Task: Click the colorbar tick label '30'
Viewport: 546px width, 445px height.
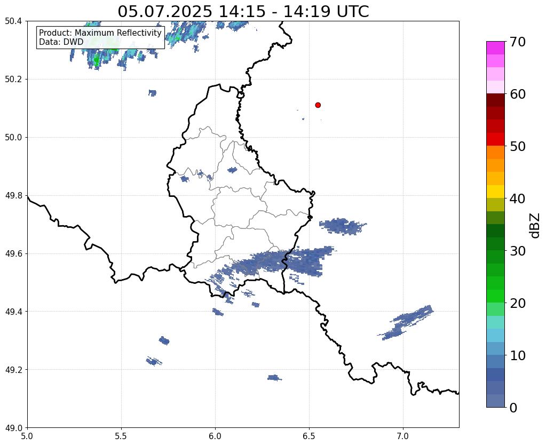Action: point(518,251)
